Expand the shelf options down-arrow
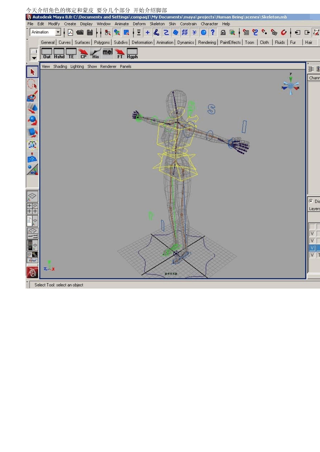The image size is (320, 452). [34, 58]
